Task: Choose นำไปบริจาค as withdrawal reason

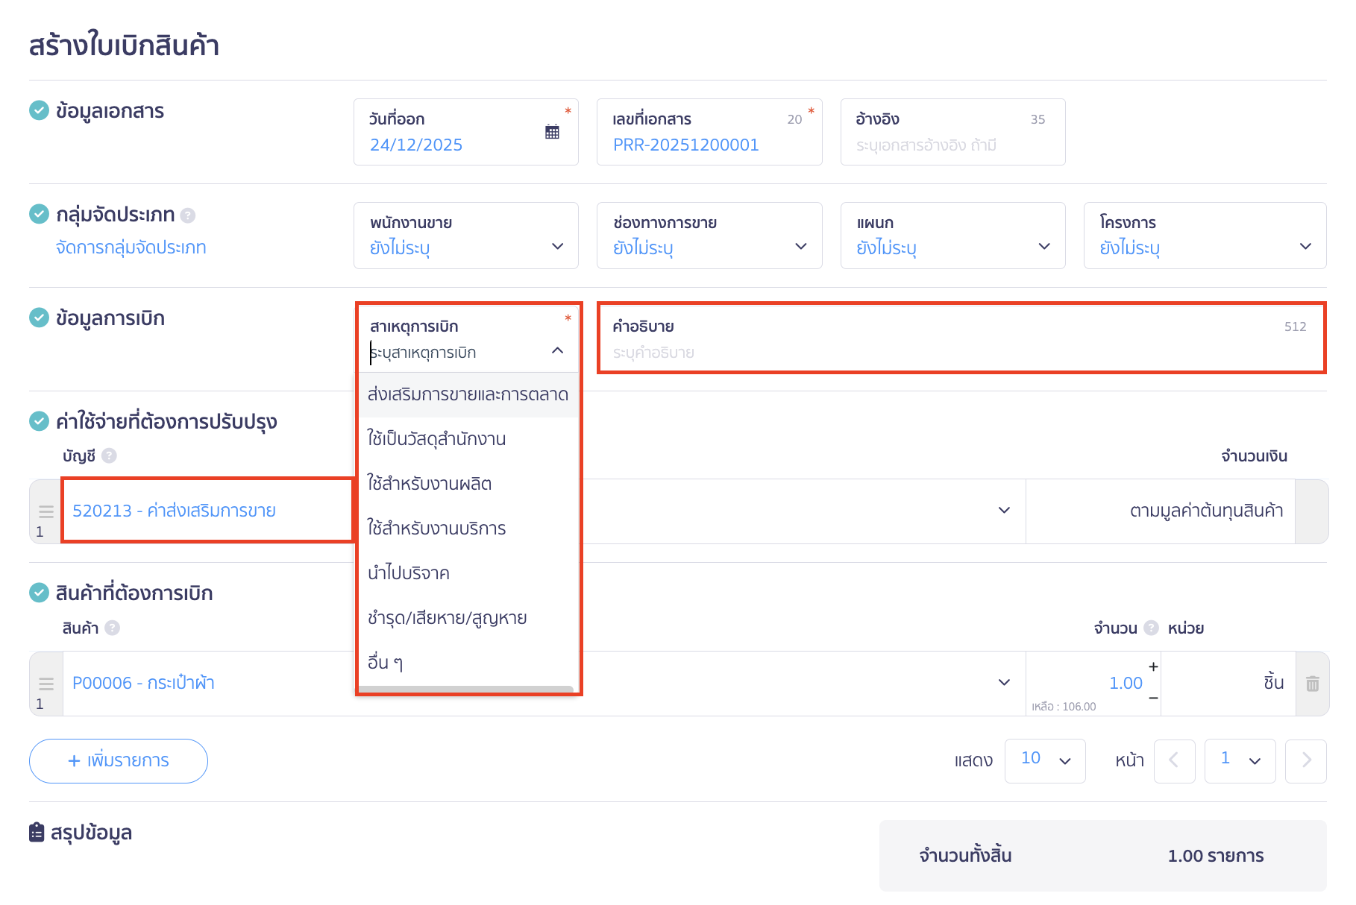Action: pos(409,573)
